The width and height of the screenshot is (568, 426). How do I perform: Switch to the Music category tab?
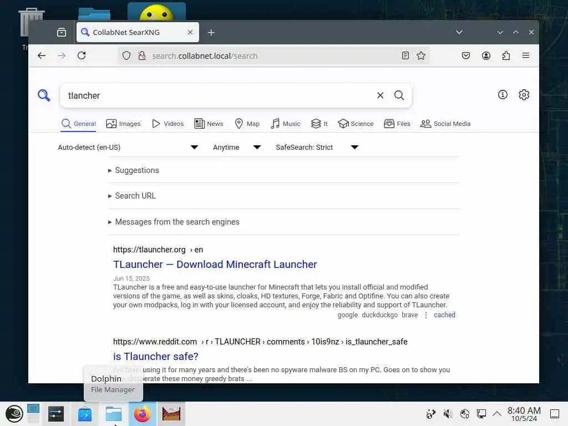coord(286,124)
